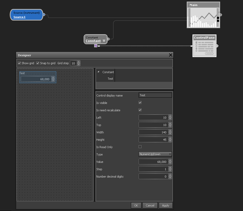Click the Source node output connector
Image resolution: width=243 pixels, height=211 pixels.
[x=44, y=15]
